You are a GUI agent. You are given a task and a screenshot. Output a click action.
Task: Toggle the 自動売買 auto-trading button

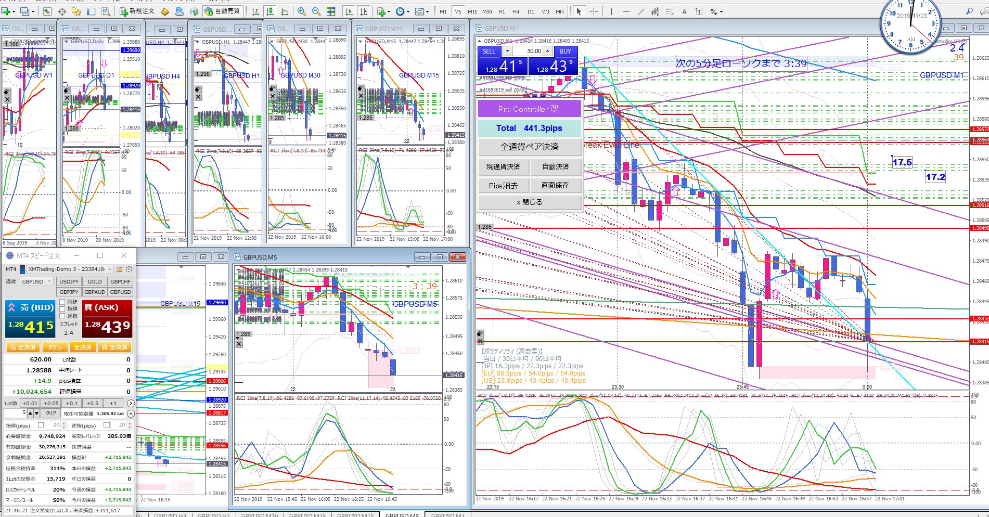pos(223,11)
